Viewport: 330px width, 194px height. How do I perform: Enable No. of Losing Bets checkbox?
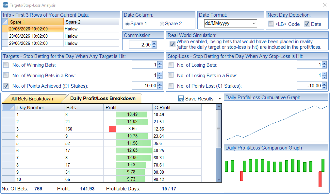coord(171,65)
